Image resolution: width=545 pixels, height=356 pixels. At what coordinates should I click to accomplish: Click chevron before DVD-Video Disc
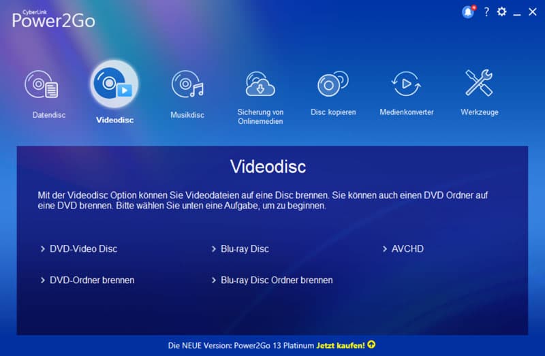point(42,248)
